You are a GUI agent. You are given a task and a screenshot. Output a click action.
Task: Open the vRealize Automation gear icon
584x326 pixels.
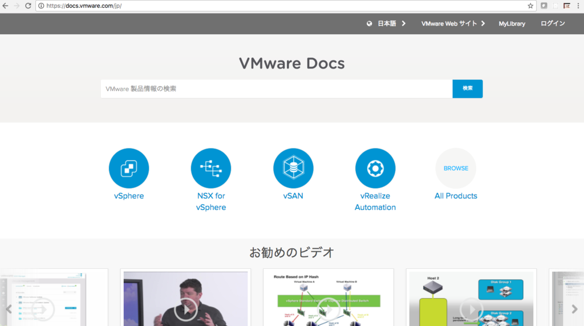(x=375, y=168)
